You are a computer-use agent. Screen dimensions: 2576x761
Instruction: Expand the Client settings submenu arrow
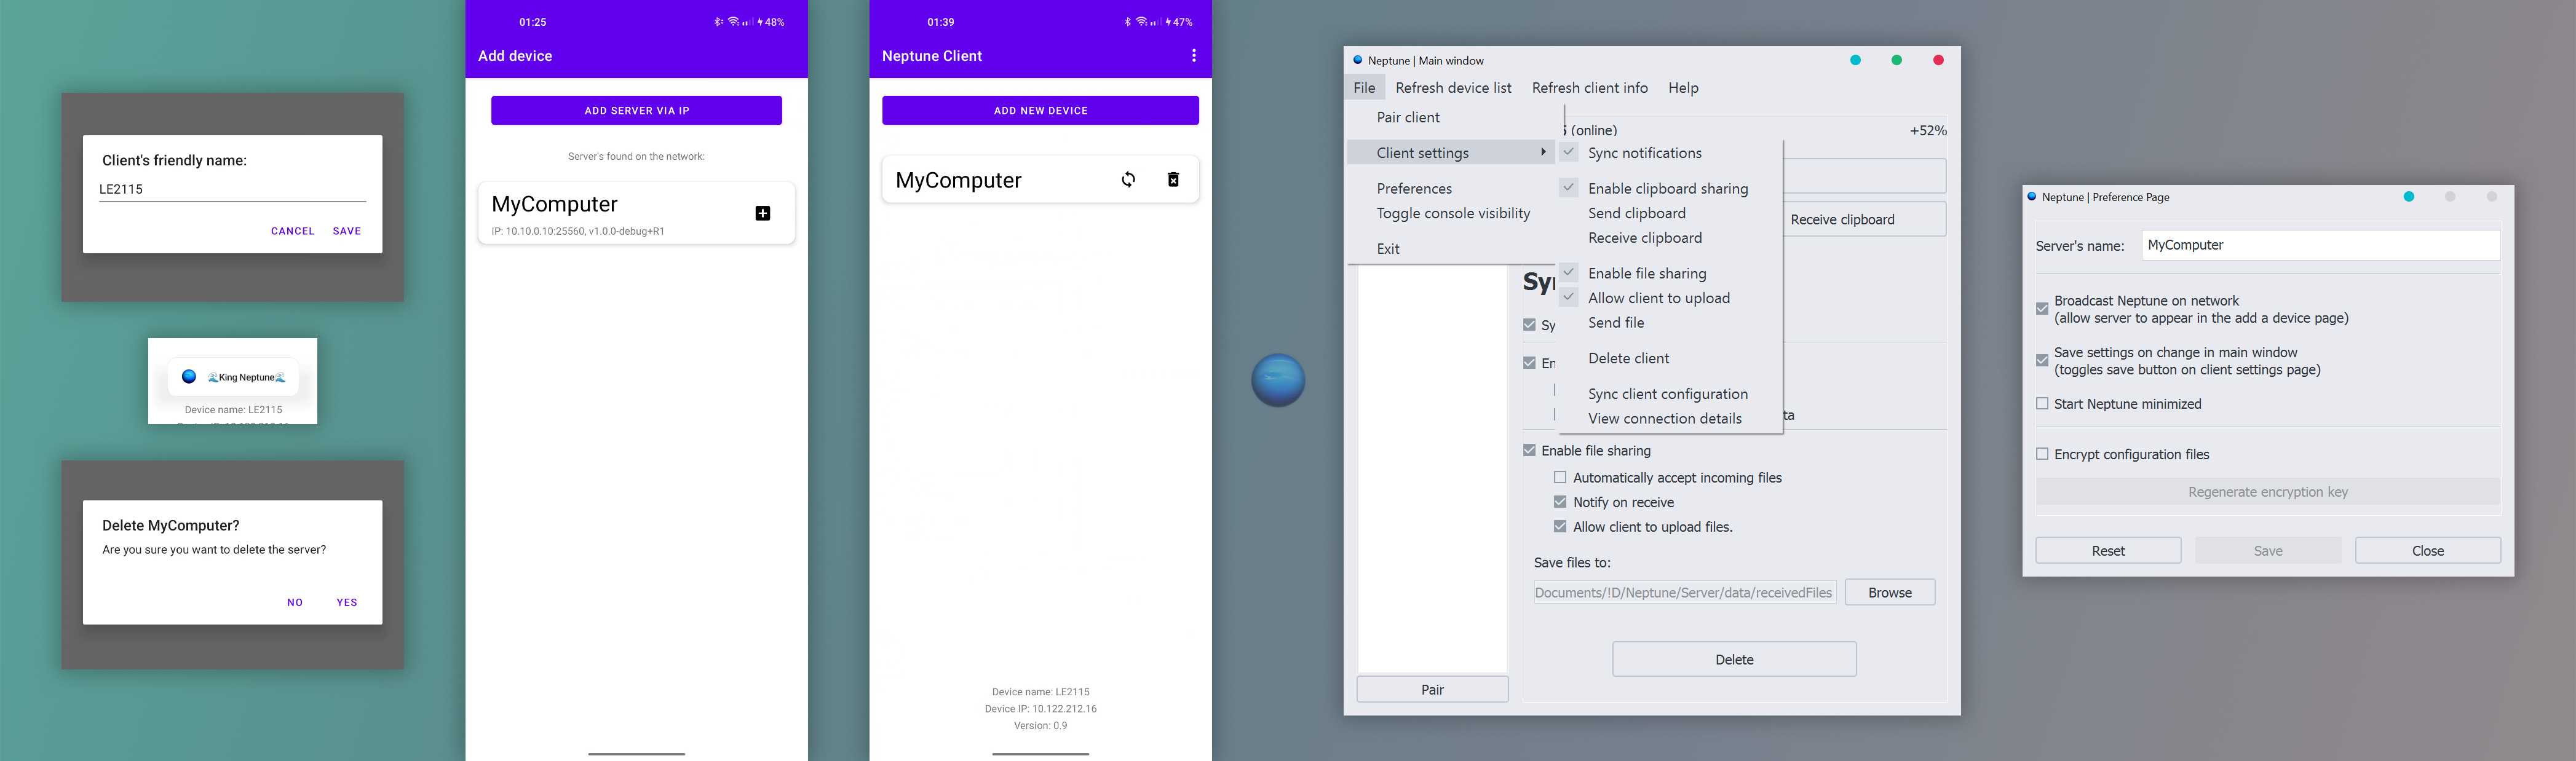1543,152
